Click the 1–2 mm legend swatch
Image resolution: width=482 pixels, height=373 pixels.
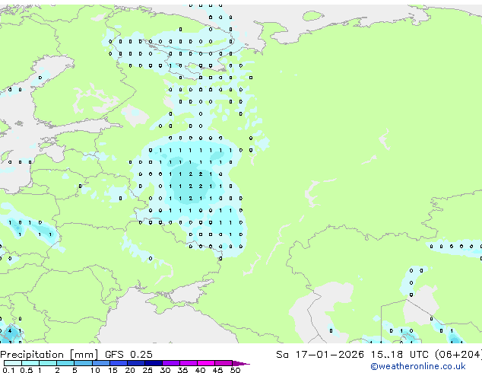point(48,363)
